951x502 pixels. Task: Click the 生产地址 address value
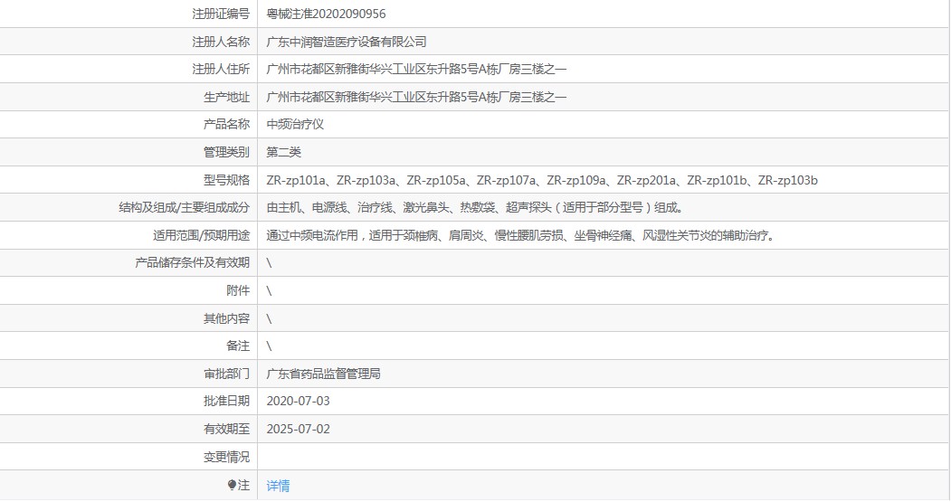pyautogui.click(x=416, y=97)
